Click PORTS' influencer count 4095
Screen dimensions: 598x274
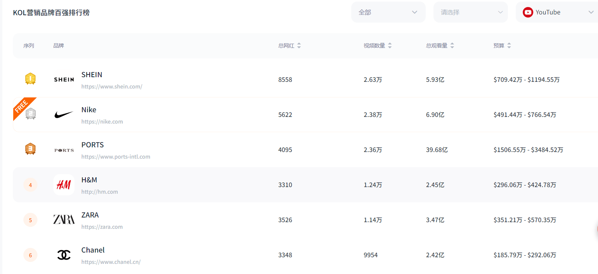point(285,150)
